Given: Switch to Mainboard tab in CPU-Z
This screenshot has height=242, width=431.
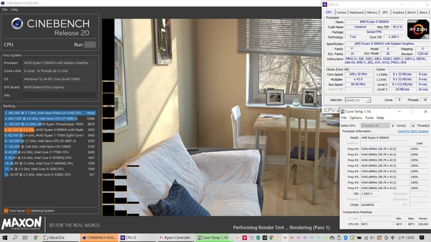Looking at the screenshot, I should click(357, 13).
